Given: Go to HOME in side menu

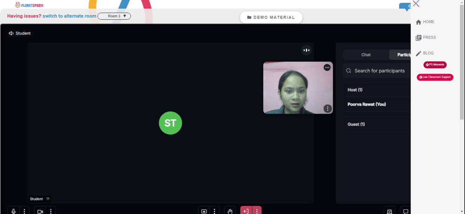Looking at the screenshot, I should [429, 22].
